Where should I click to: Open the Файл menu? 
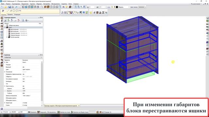point(3,4)
